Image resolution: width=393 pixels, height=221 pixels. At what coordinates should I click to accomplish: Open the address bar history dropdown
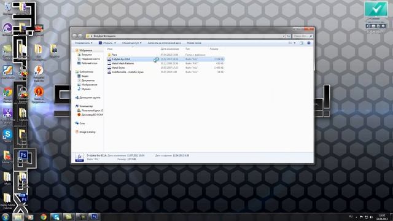pyautogui.click(x=284, y=36)
